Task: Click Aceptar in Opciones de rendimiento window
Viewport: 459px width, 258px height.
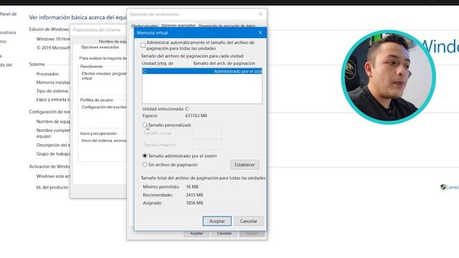Action: 196,234
